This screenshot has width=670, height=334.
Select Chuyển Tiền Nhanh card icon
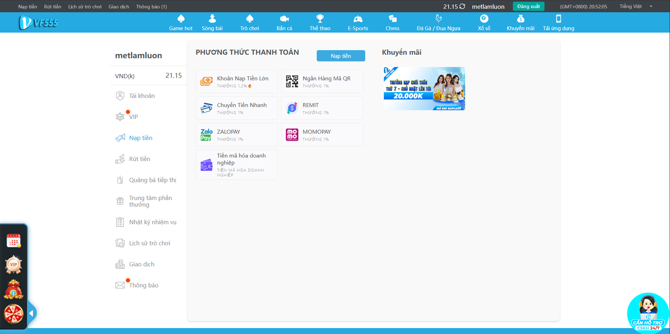click(x=206, y=108)
